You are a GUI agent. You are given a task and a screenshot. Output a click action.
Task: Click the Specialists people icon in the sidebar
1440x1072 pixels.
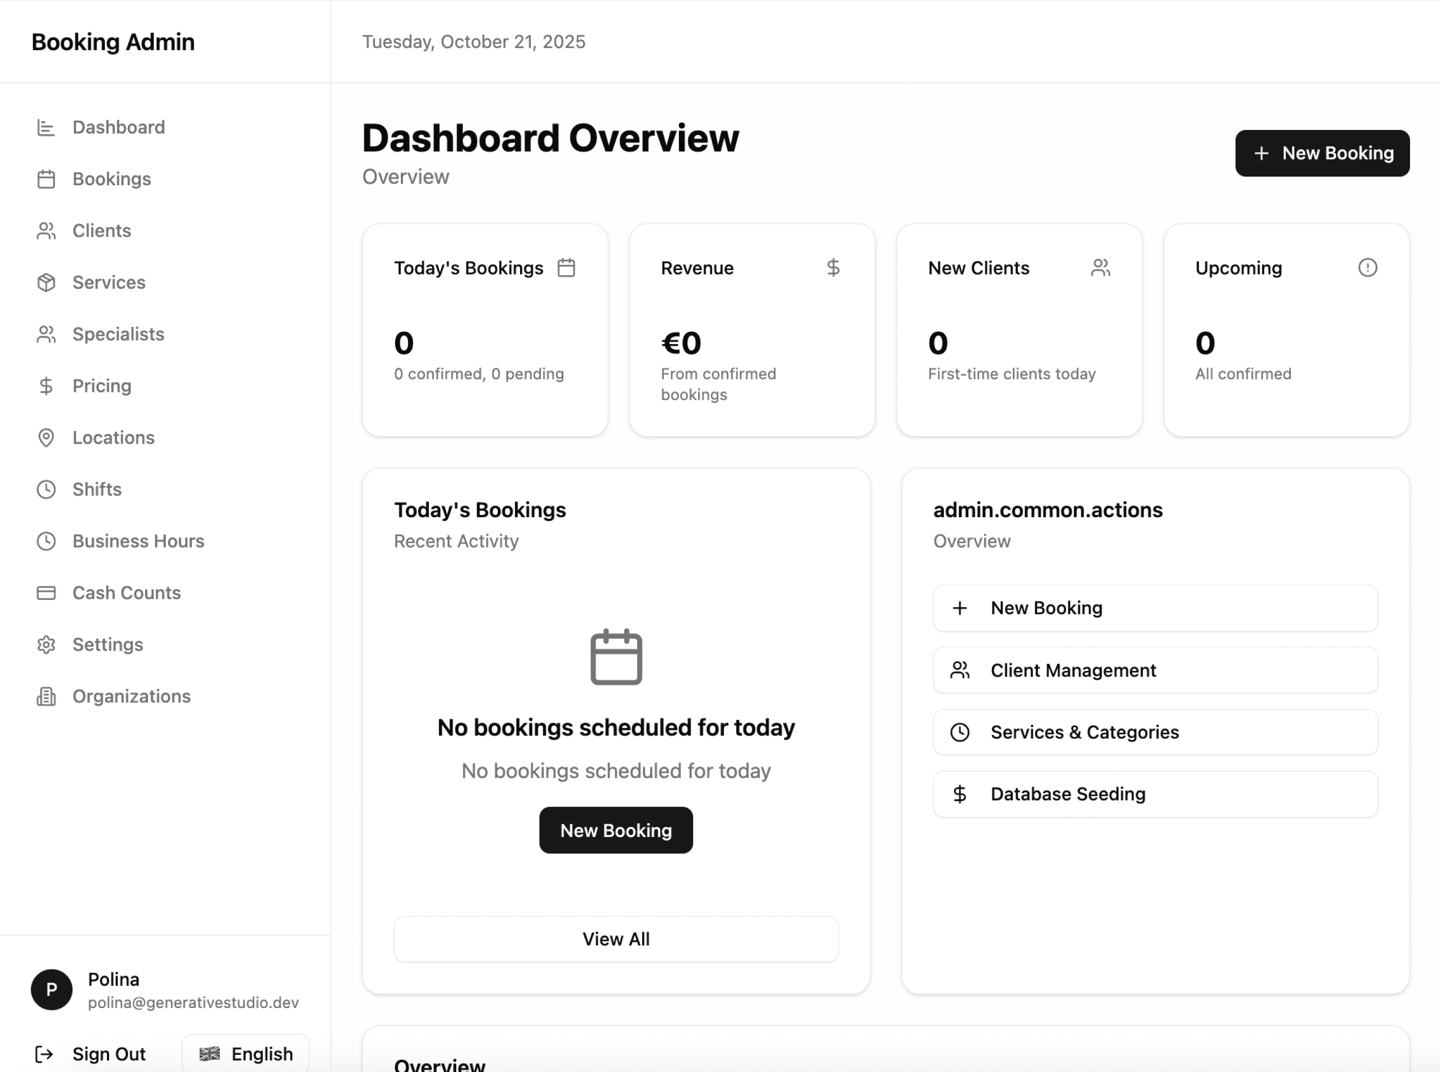pyautogui.click(x=46, y=334)
